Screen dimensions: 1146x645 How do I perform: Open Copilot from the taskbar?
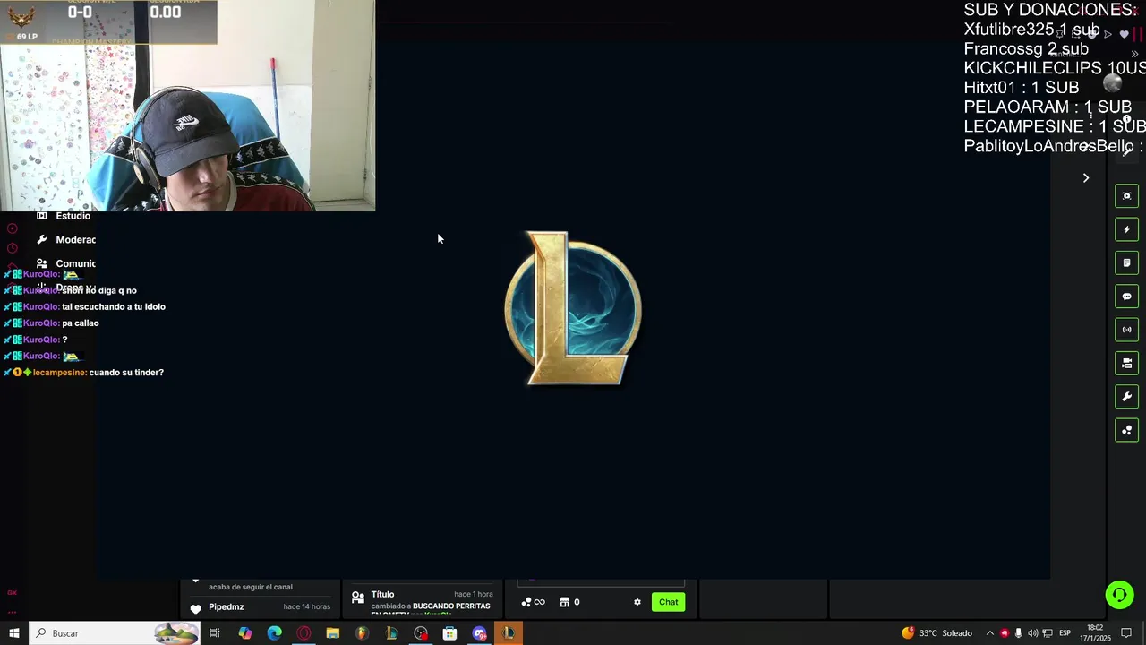244,633
